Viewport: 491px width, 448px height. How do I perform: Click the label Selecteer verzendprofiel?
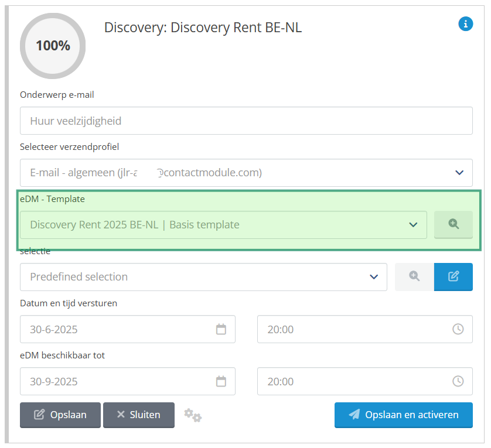click(69, 146)
